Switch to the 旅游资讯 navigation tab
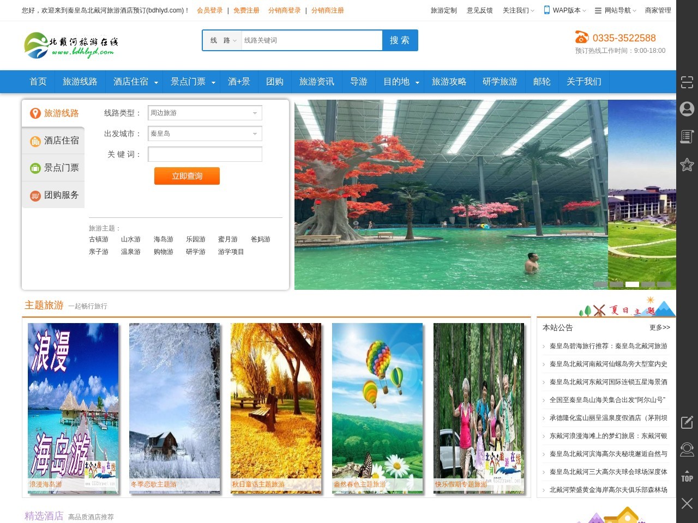Viewport: 698px width, 523px height. [316, 82]
